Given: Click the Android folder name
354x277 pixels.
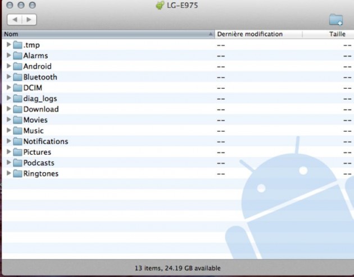Looking at the screenshot, I should [38, 66].
